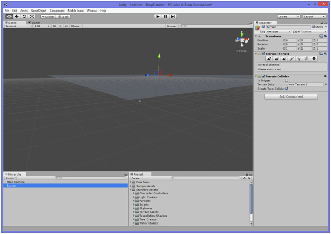This screenshot has height=234, width=331.
Task: Open the Gizmos dropdown
Action: click(x=172, y=26)
